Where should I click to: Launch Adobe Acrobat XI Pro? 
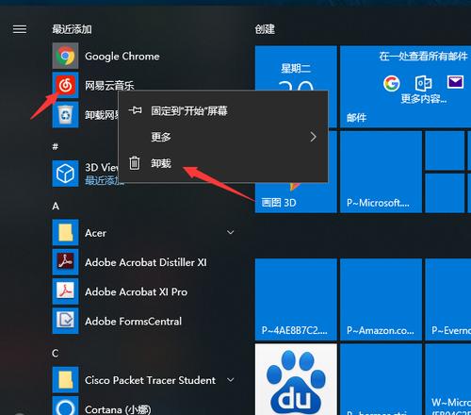[136, 291]
